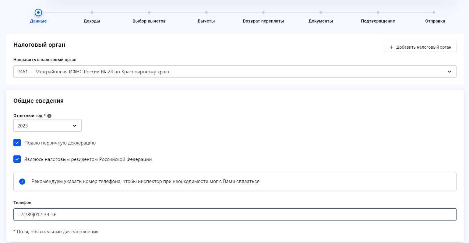The height and width of the screenshot is (243, 469).
Task: Click the Налоговый орган heading
Action: [39, 45]
